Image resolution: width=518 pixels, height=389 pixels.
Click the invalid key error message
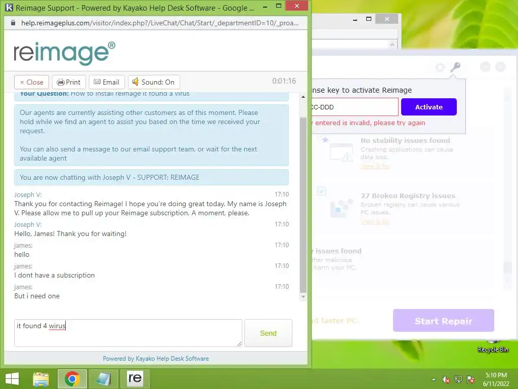click(368, 123)
